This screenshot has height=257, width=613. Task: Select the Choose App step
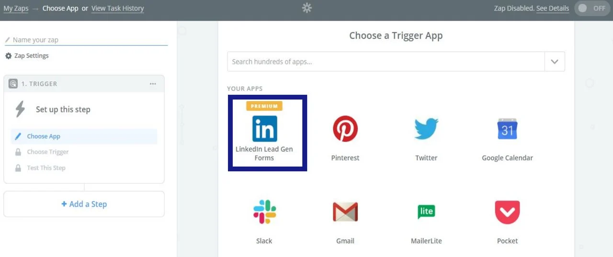pos(44,136)
